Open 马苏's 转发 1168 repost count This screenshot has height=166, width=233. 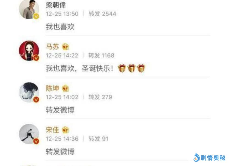tap(101, 56)
